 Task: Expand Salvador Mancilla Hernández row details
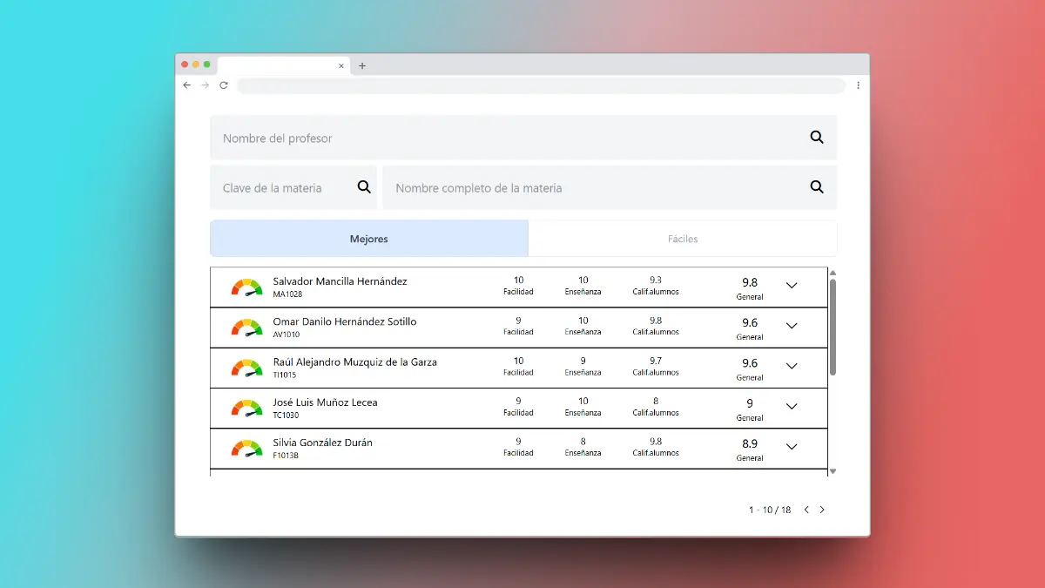[792, 286]
